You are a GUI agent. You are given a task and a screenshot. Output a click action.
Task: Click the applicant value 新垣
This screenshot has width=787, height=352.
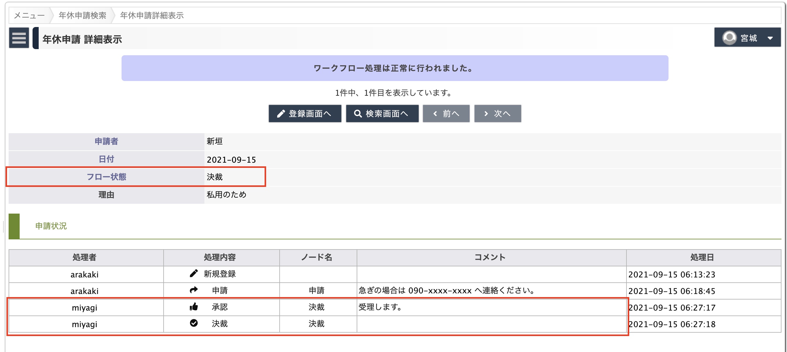215,141
